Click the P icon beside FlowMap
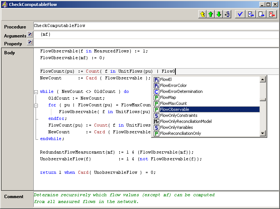The image size is (280, 209). coord(156,98)
